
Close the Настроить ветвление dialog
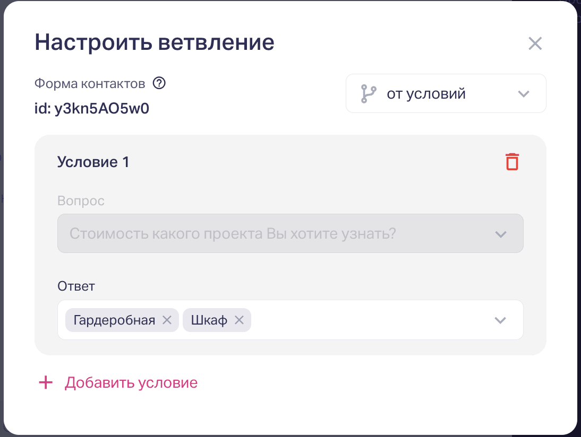coord(535,43)
